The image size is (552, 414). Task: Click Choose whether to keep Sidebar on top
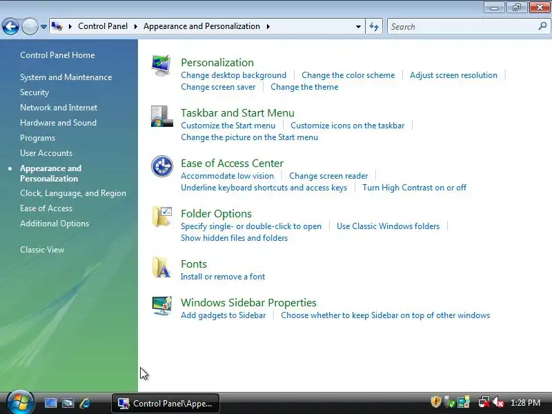[386, 315]
